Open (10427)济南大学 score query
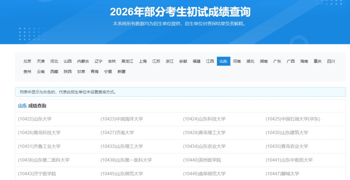Screen dimensions: 350x180 coord(117,133)
